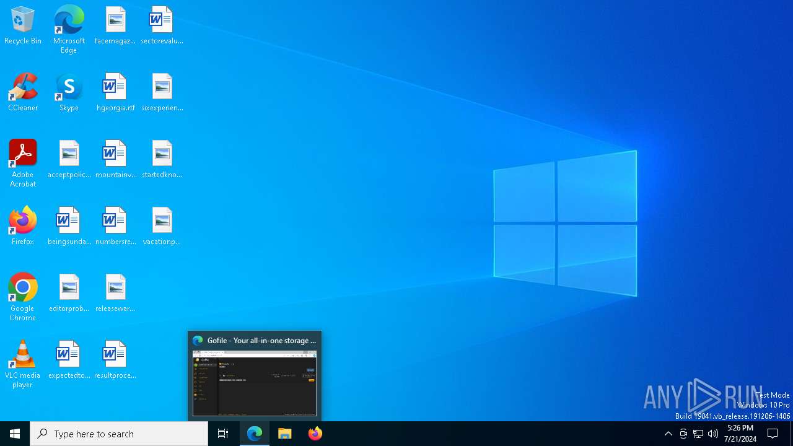Click the Firefox taskbar icon
This screenshot has width=793, height=446.
pyautogui.click(x=315, y=434)
